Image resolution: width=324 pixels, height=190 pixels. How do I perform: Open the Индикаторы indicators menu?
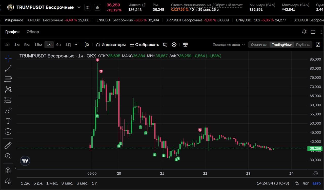pos(111,45)
